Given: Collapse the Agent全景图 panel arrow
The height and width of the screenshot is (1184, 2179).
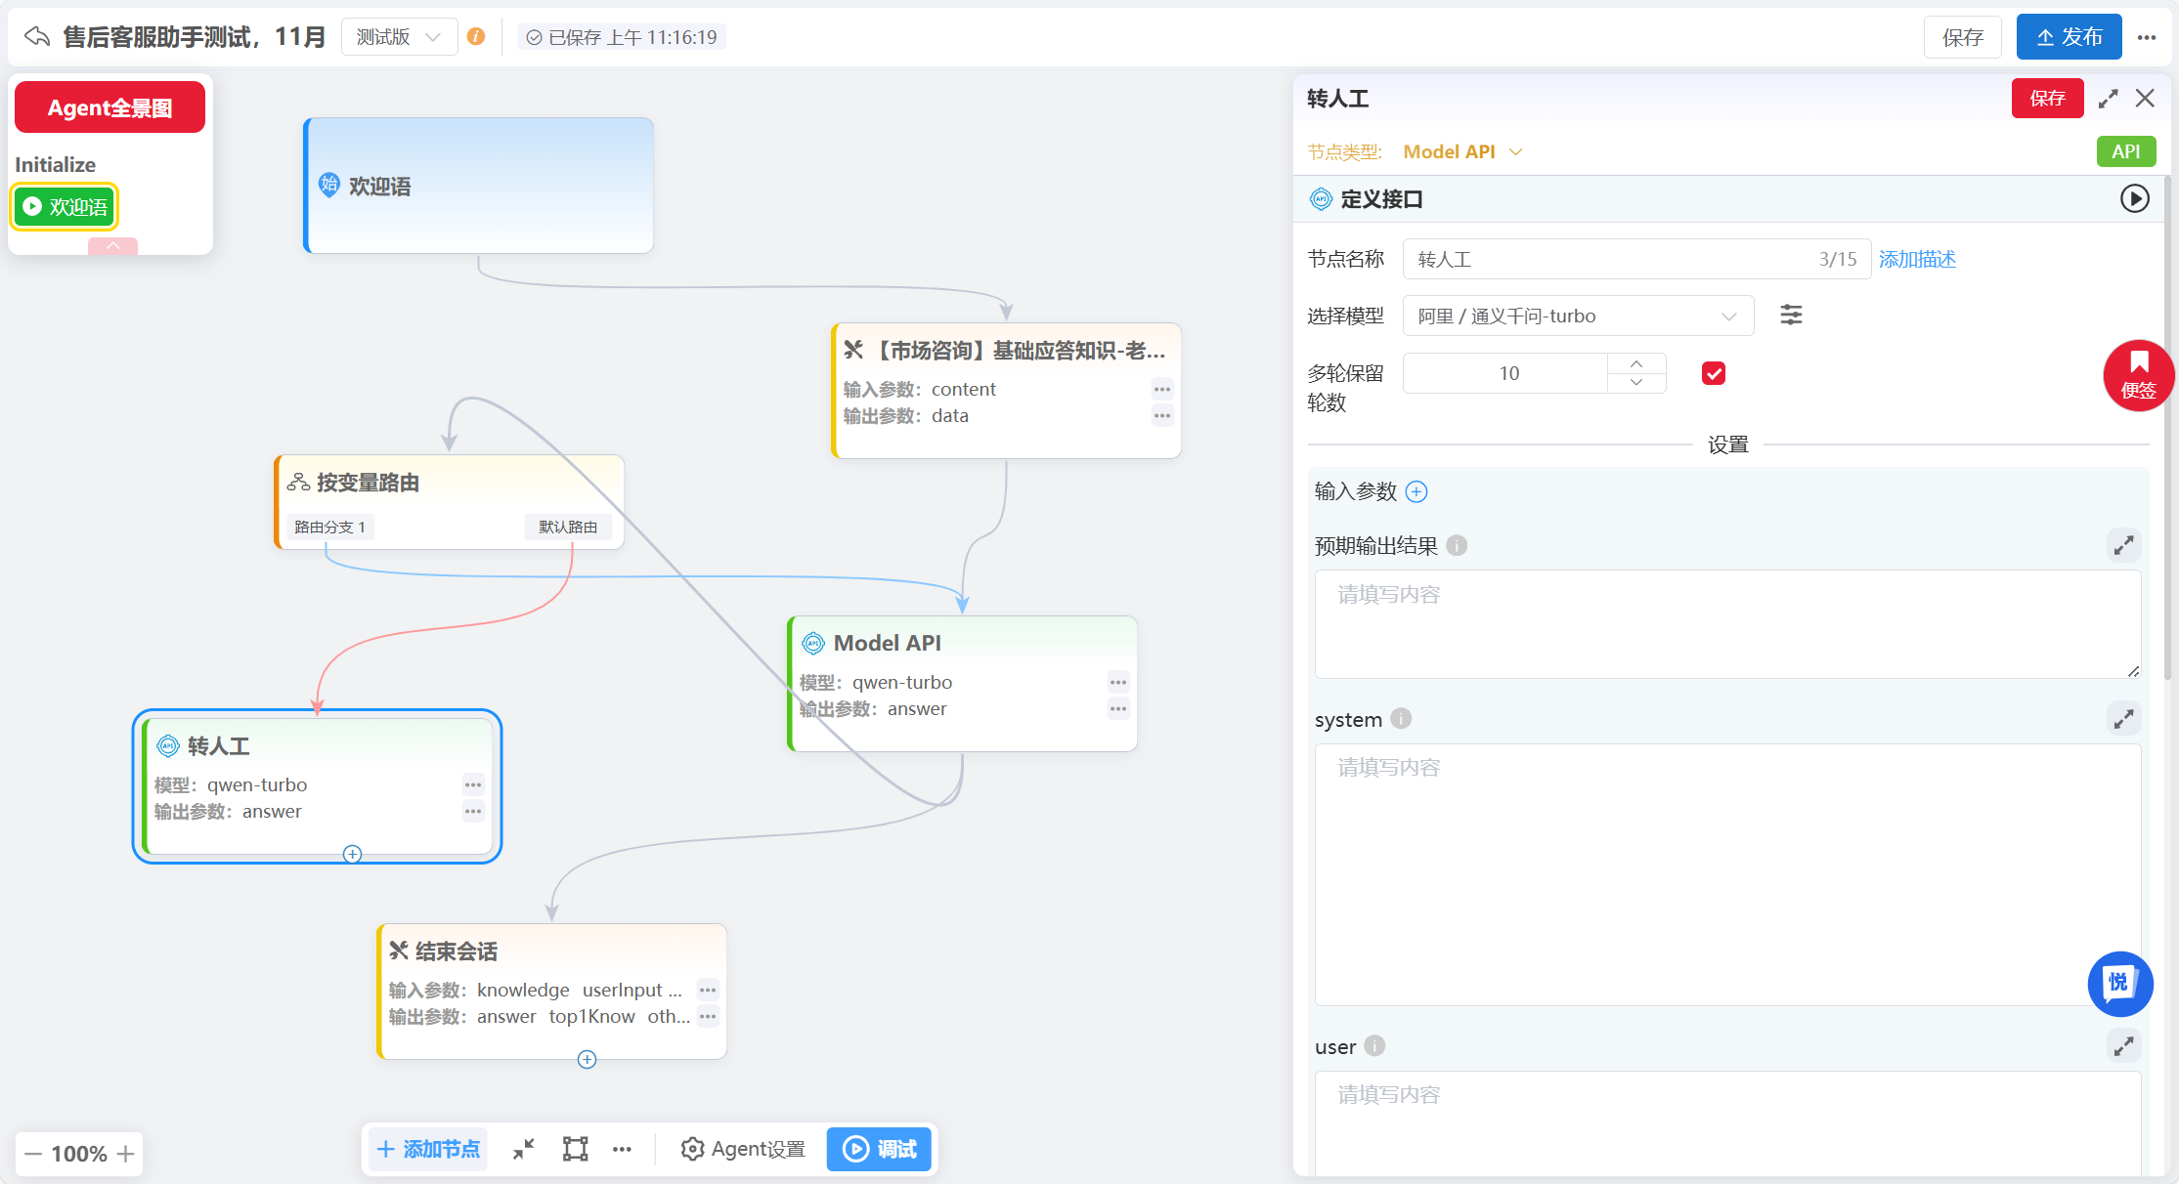Looking at the screenshot, I should click(112, 246).
